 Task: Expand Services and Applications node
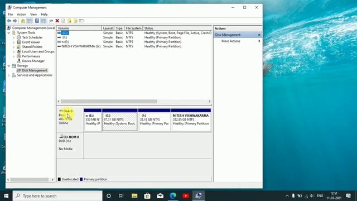click(x=9, y=75)
